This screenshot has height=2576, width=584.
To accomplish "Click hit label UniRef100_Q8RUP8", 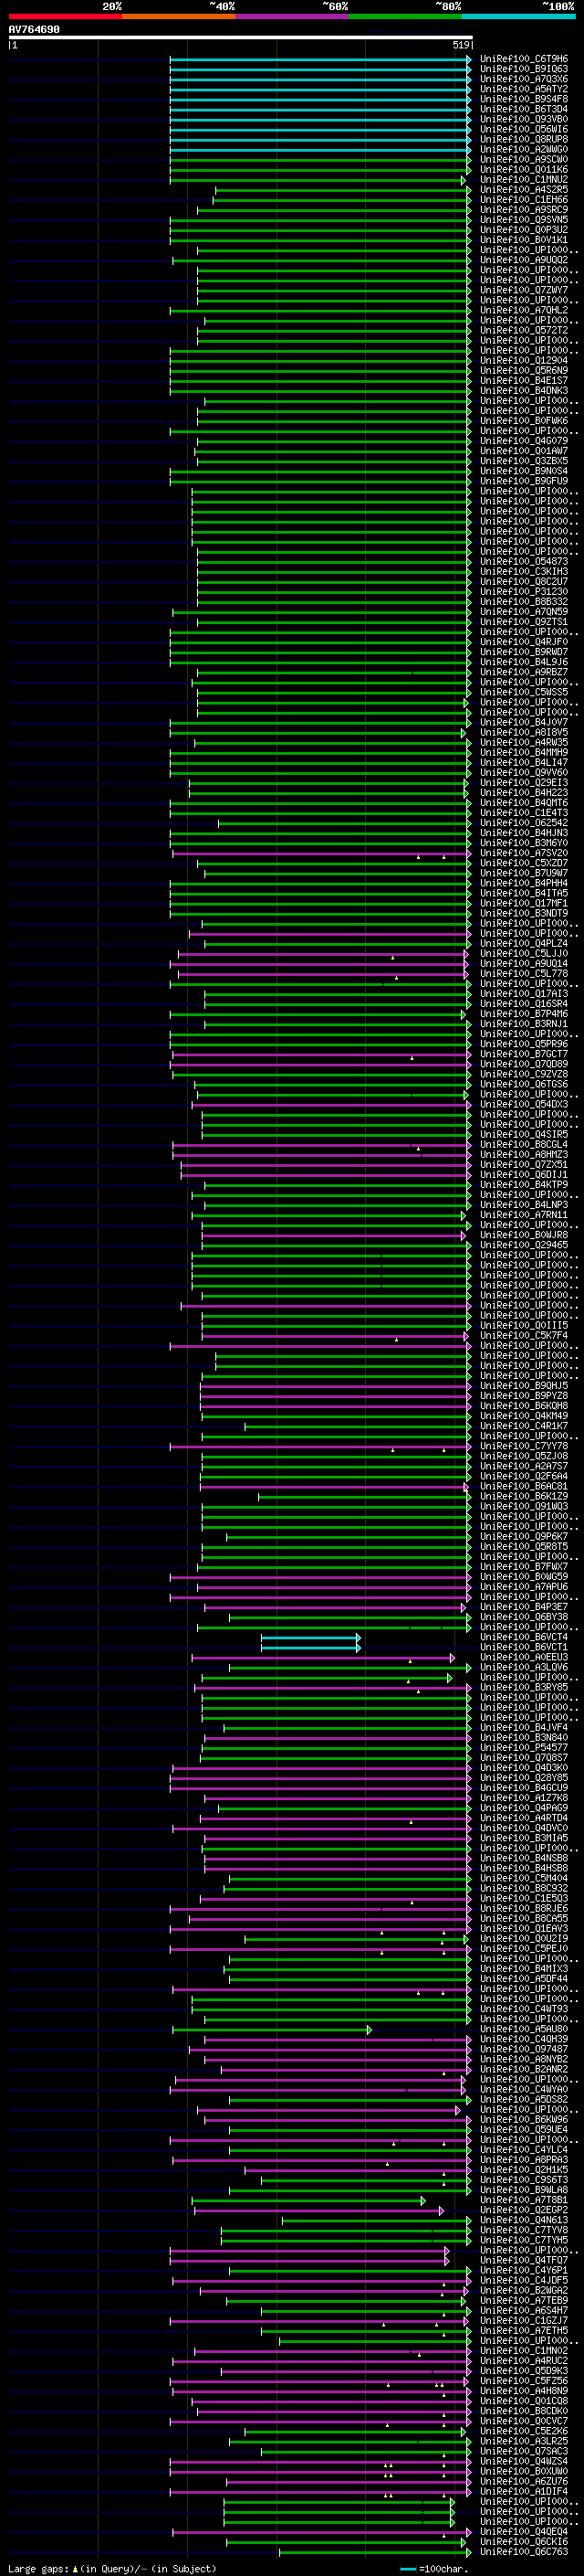I will pyautogui.click(x=524, y=139).
